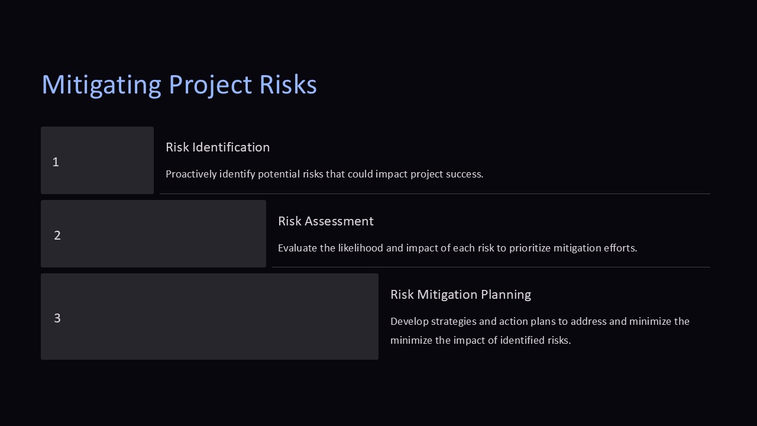
Task: Click the 'Risk Assessment' heading
Action: [x=325, y=221]
